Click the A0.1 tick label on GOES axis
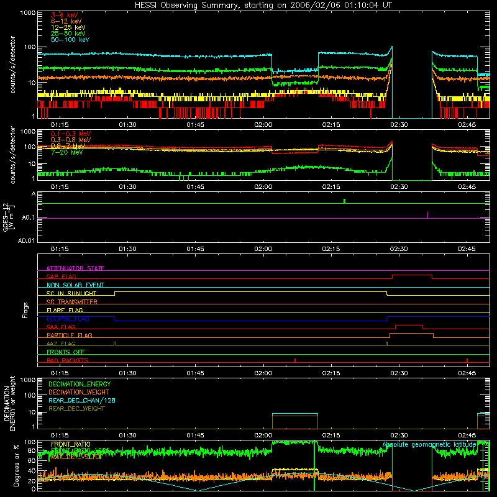The width and height of the screenshot is (497, 497). click(x=28, y=218)
